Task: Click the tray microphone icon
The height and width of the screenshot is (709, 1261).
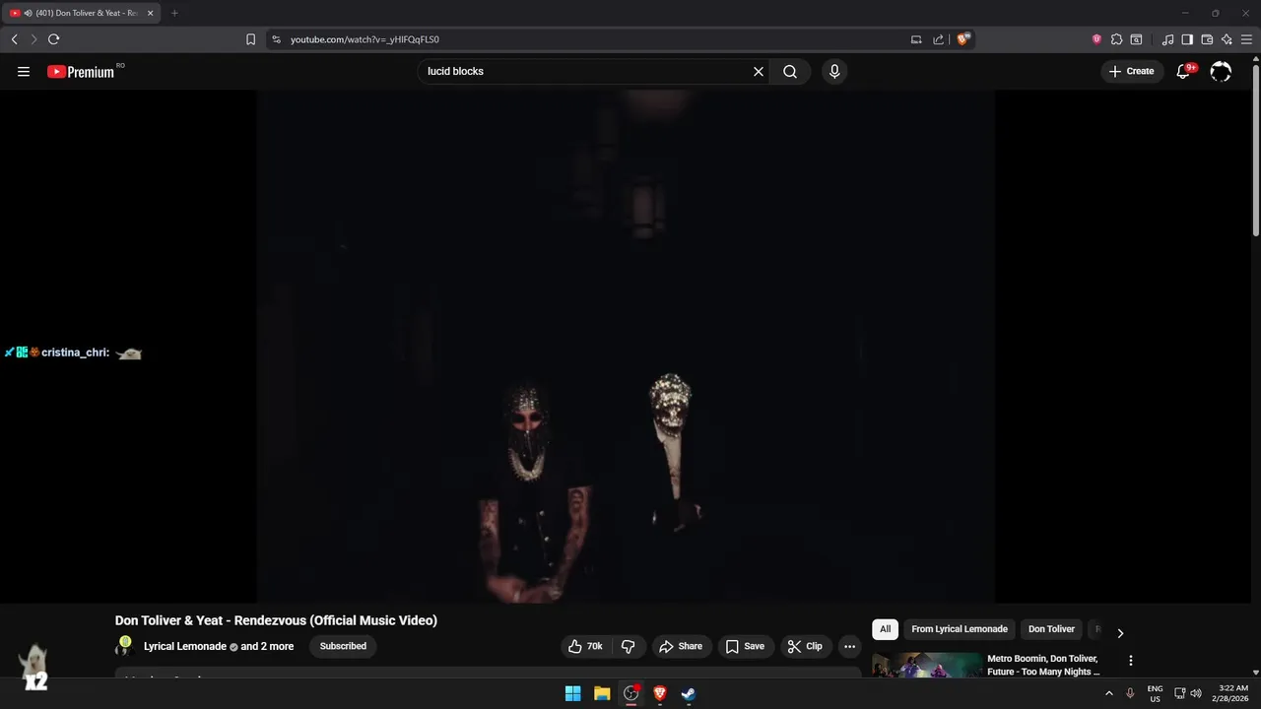Action: tap(1130, 693)
